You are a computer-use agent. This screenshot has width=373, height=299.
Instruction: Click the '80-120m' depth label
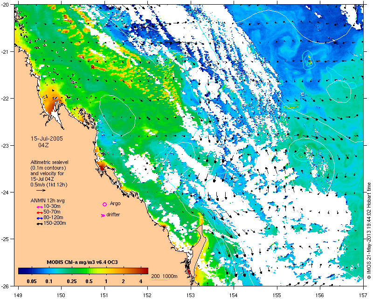(54, 217)
